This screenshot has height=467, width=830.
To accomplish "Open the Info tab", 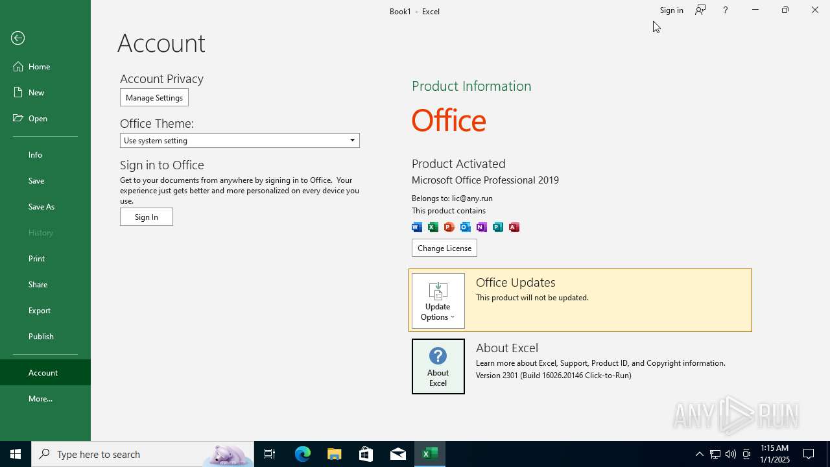I will 45,154.
